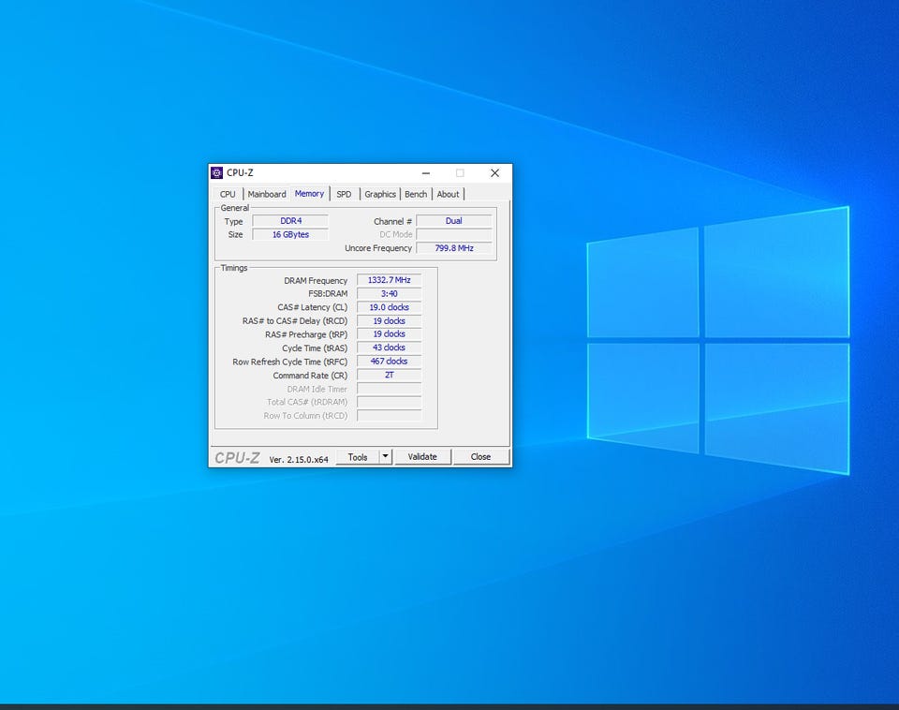The height and width of the screenshot is (710, 899).
Task: Click the Size 16 GBytes field
Action: [x=290, y=235]
